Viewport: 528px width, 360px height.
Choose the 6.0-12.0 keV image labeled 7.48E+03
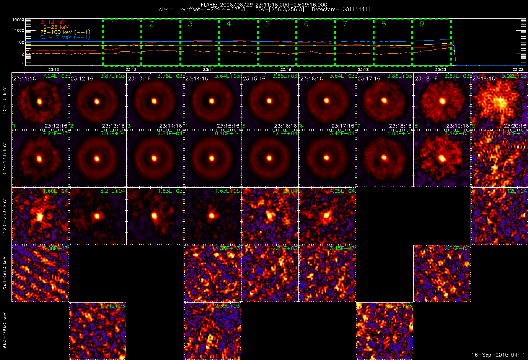tap(442, 159)
